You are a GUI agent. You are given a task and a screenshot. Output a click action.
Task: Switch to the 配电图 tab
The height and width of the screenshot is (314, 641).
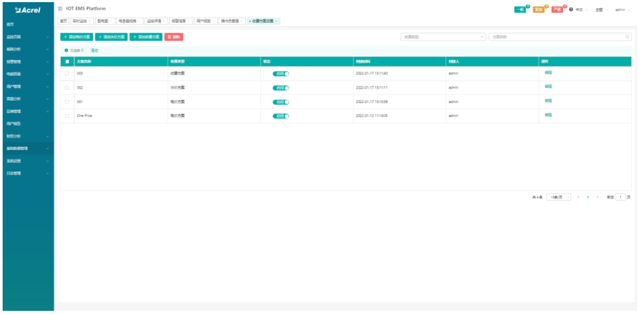[x=104, y=21]
